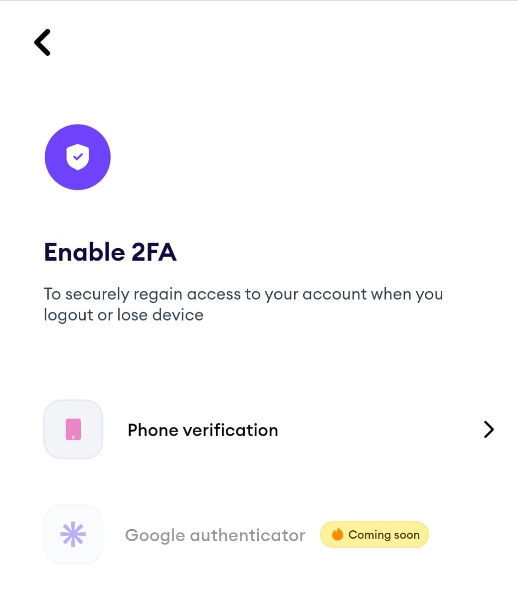
Task: Tap the rounded square behind phone icon
Action: click(x=73, y=429)
